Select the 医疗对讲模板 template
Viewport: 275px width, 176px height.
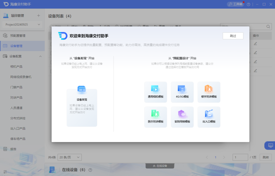tap(155, 117)
